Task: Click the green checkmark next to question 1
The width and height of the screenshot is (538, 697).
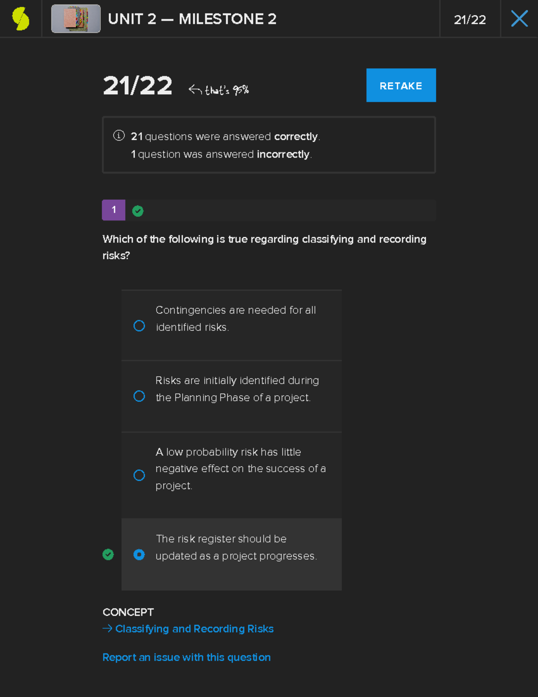Action: point(138,210)
